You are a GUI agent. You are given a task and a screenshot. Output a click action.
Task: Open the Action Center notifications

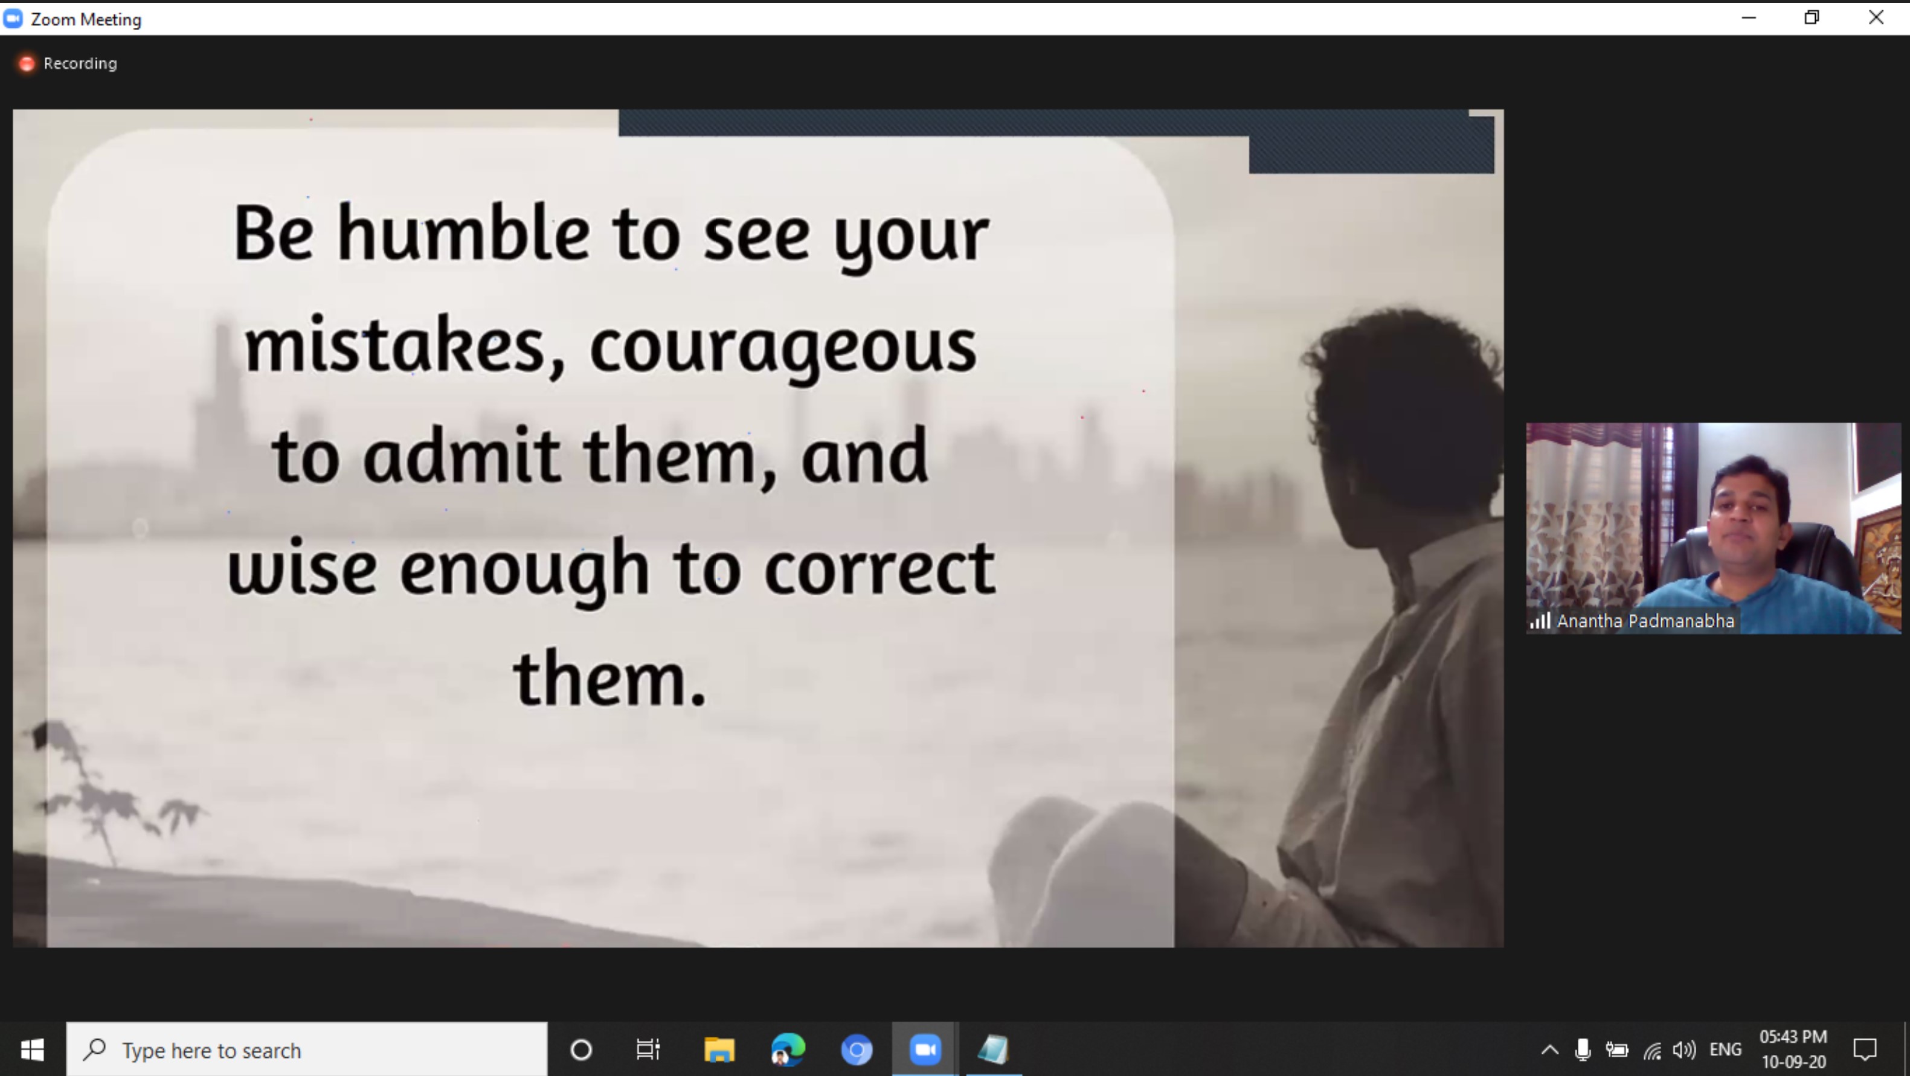pos(1864,1049)
